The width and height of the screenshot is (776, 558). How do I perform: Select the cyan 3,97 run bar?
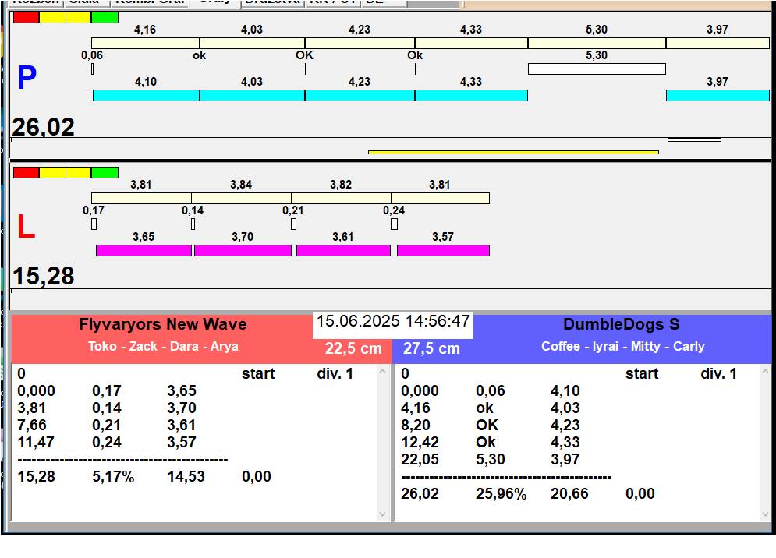point(717,95)
